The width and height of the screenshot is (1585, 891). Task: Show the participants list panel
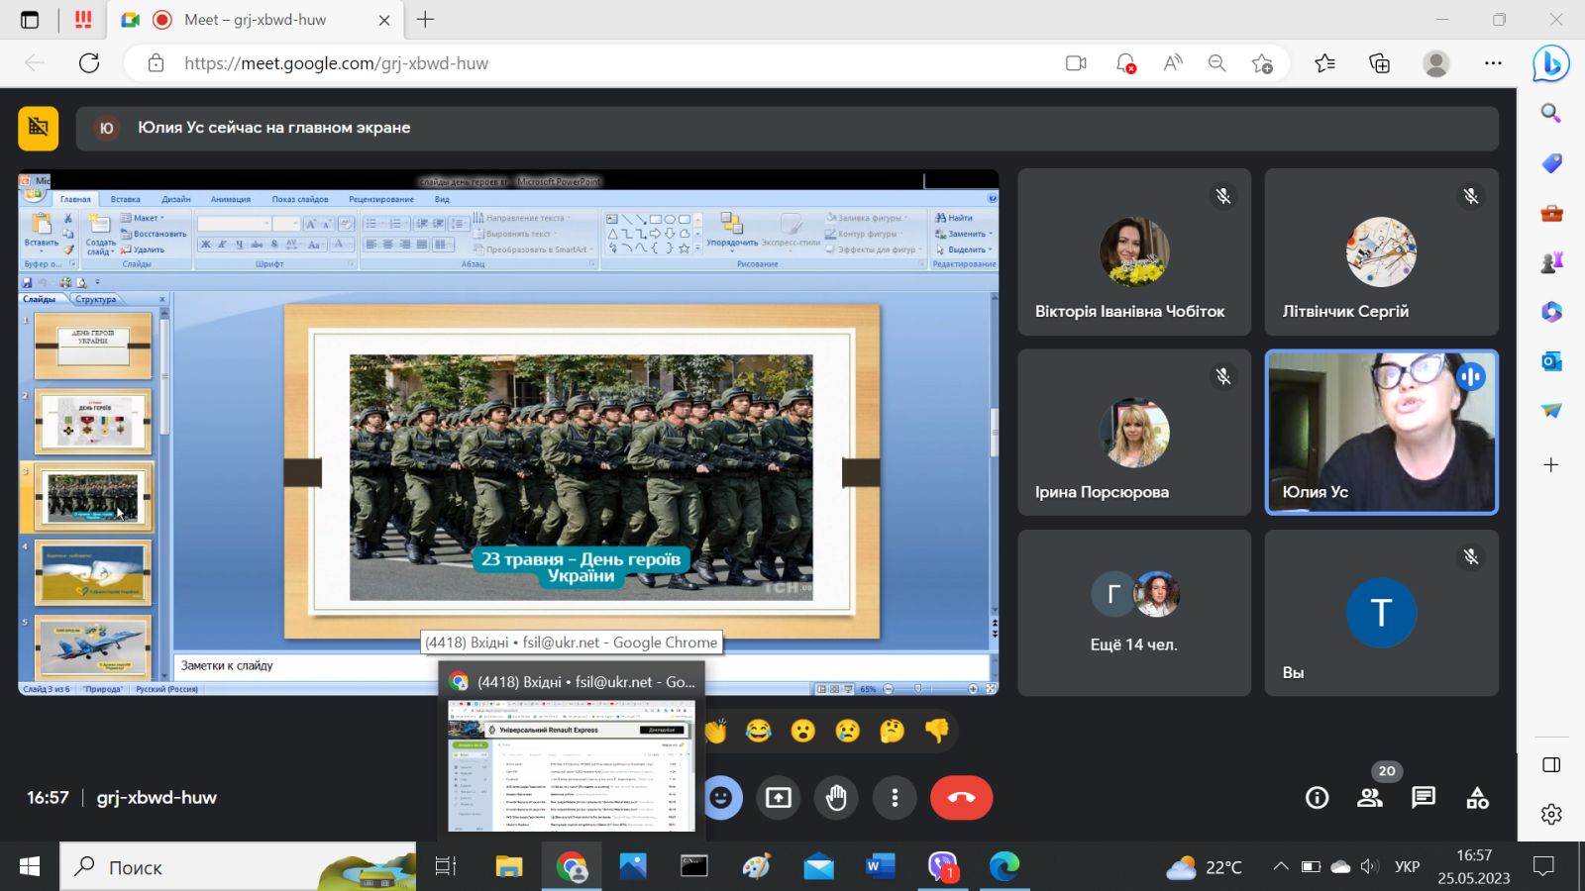[1370, 798]
